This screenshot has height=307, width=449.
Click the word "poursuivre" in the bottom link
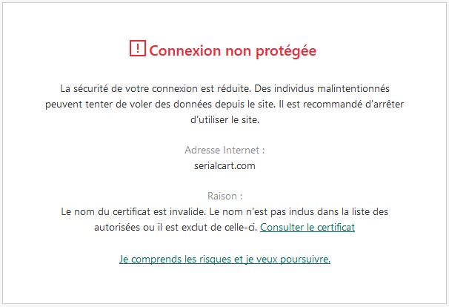305,260
